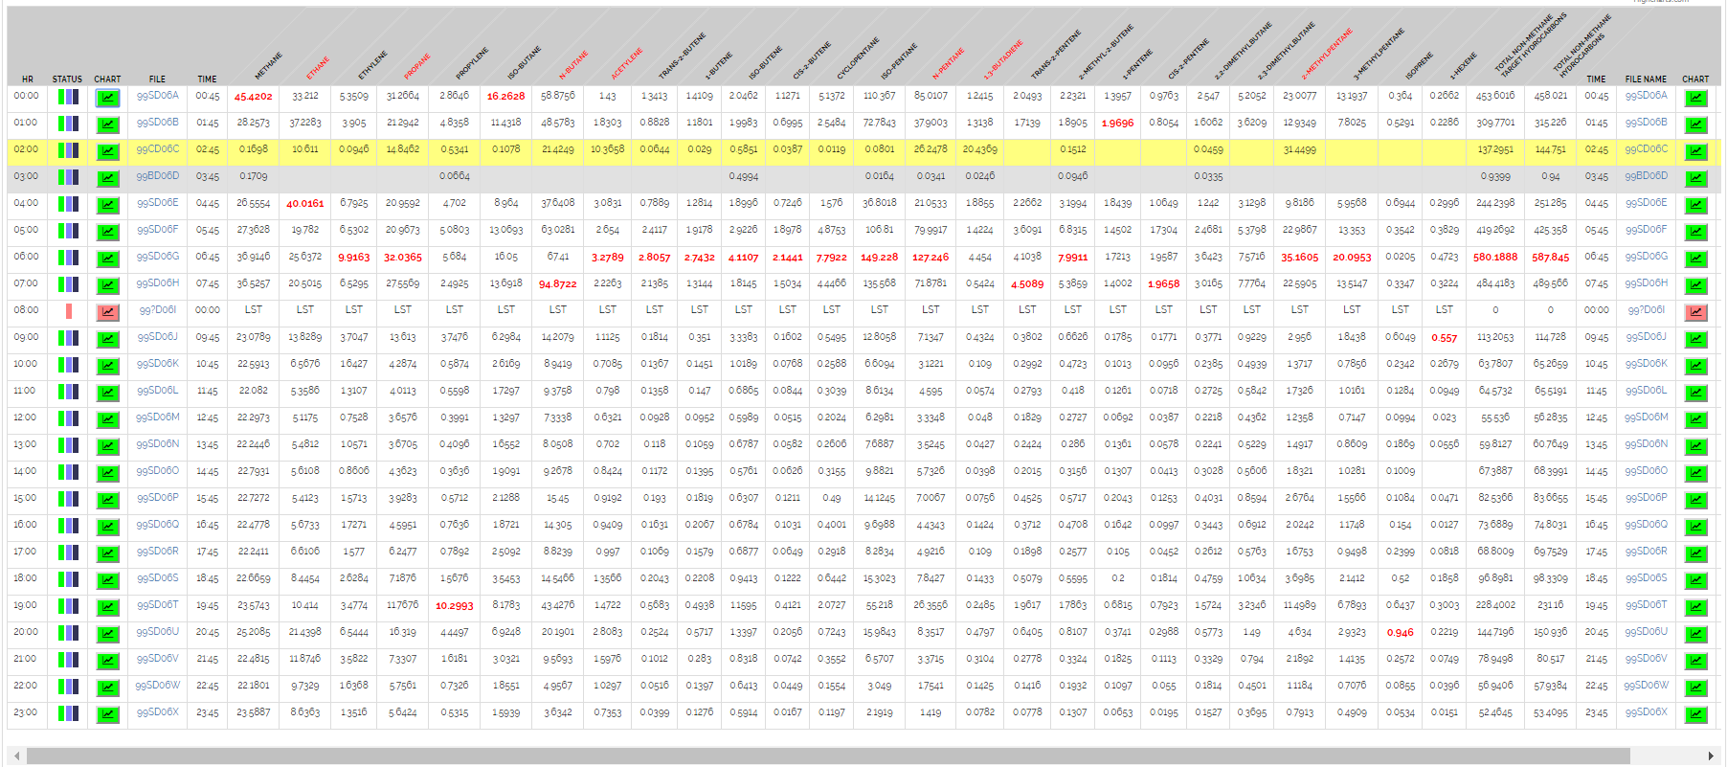1727x767 pixels.
Task: Open the chart icon beside STATUS for the 19:00 row
Action: click(107, 606)
